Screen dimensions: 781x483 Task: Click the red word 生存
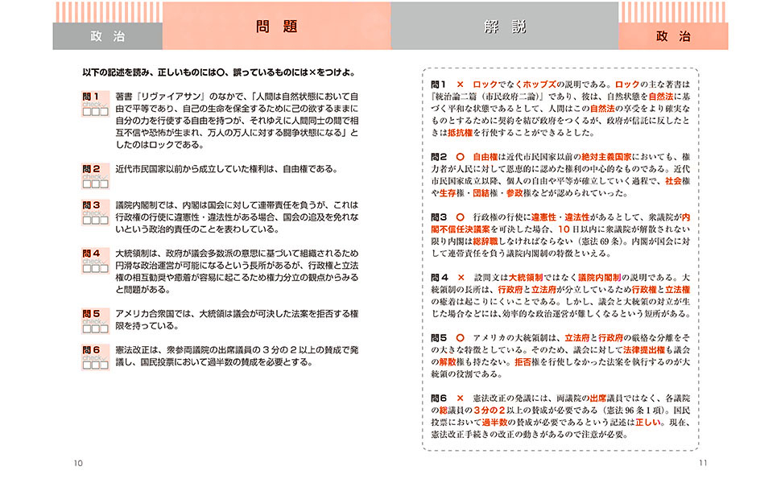[448, 193]
